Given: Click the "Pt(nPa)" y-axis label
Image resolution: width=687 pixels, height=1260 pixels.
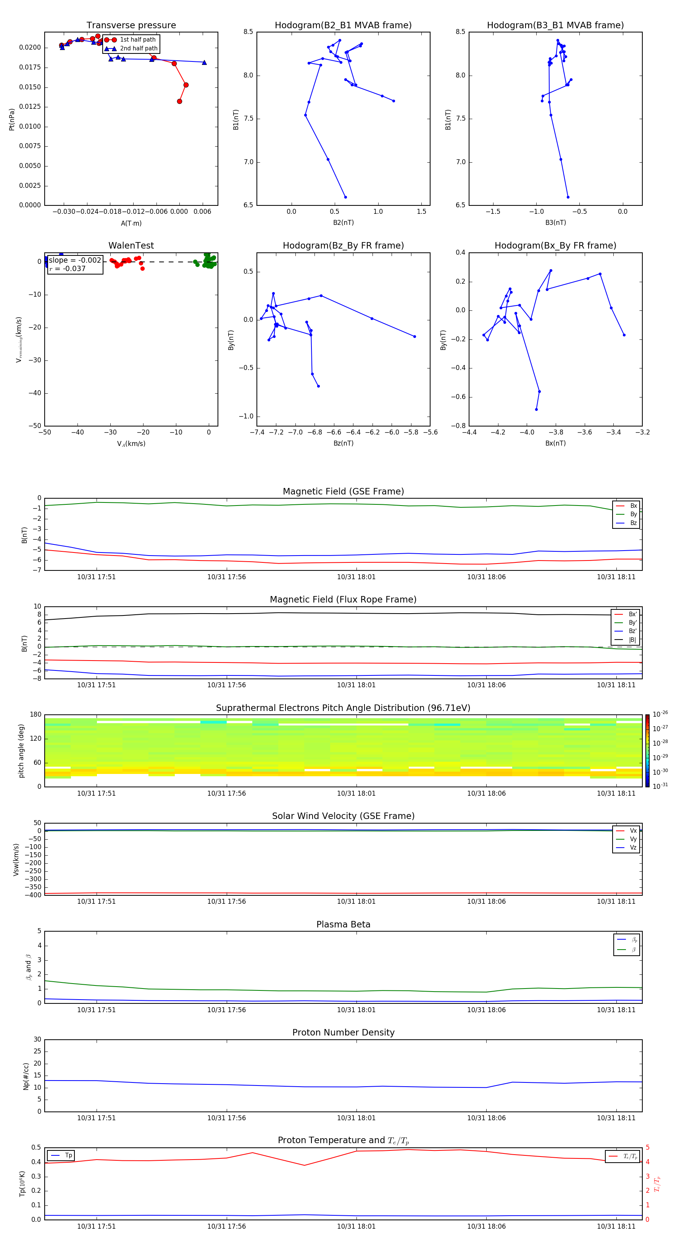Looking at the screenshot, I should 12,120.
